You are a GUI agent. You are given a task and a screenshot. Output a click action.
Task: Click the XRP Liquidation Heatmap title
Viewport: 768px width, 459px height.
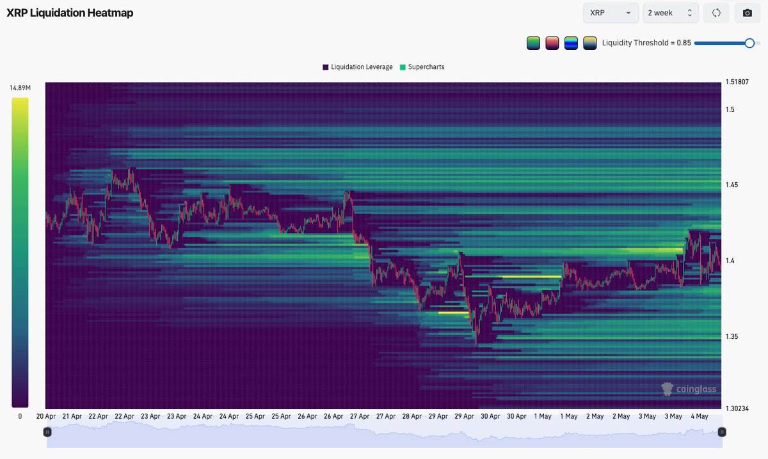pyautogui.click(x=70, y=13)
